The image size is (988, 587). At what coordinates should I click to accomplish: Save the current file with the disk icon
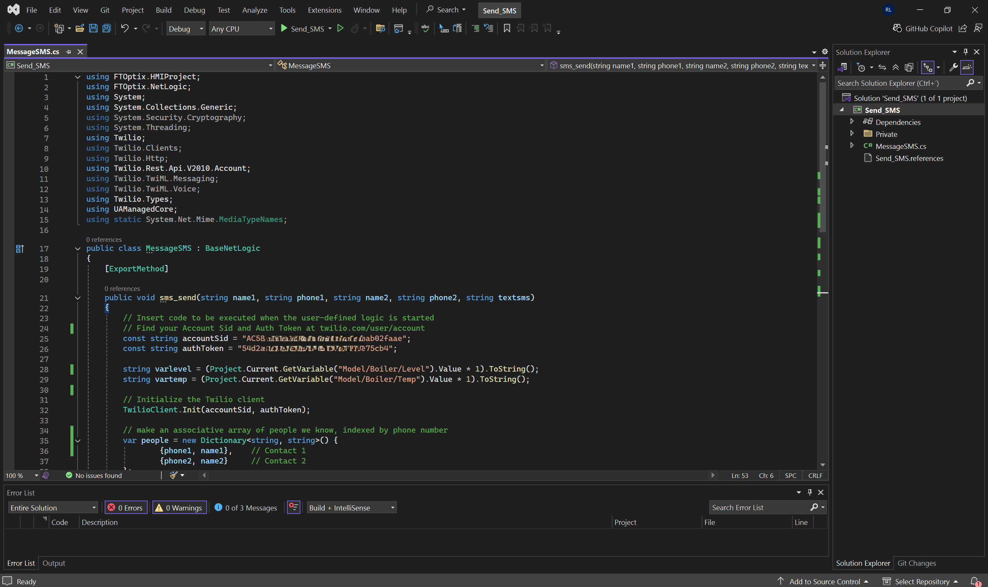coord(93,28)
